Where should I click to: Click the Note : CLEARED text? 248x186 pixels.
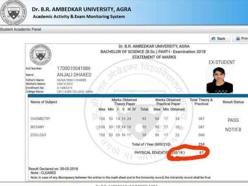click(43, 173)
